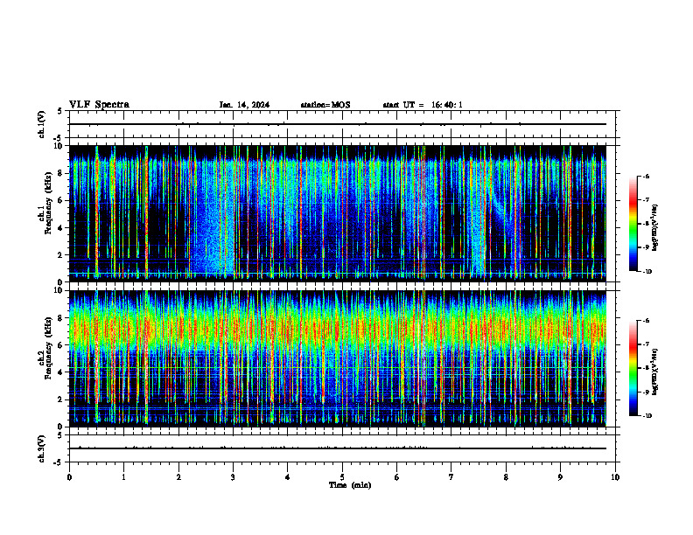Click the ch.1 voltage waveform trace
Screen dimensions: 693x535
tap(338, 124)
